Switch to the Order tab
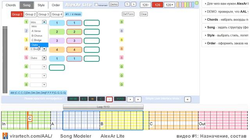250x140 pixels. pos(55,5)
